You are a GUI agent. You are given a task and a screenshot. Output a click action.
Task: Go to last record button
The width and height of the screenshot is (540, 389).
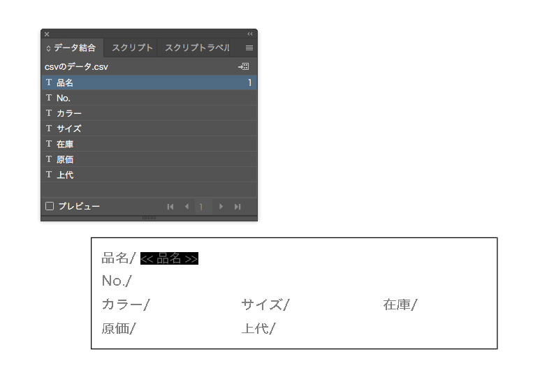238,207
